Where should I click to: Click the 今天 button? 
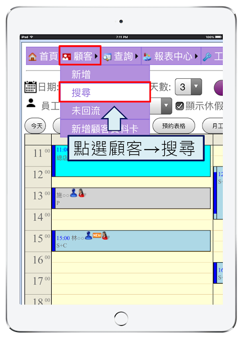(35, 126)
